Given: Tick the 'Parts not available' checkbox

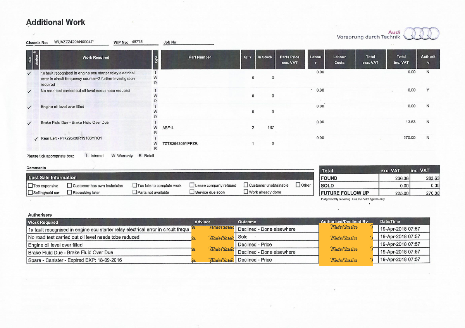Looking at the screenshot, I should pos(135,192).
